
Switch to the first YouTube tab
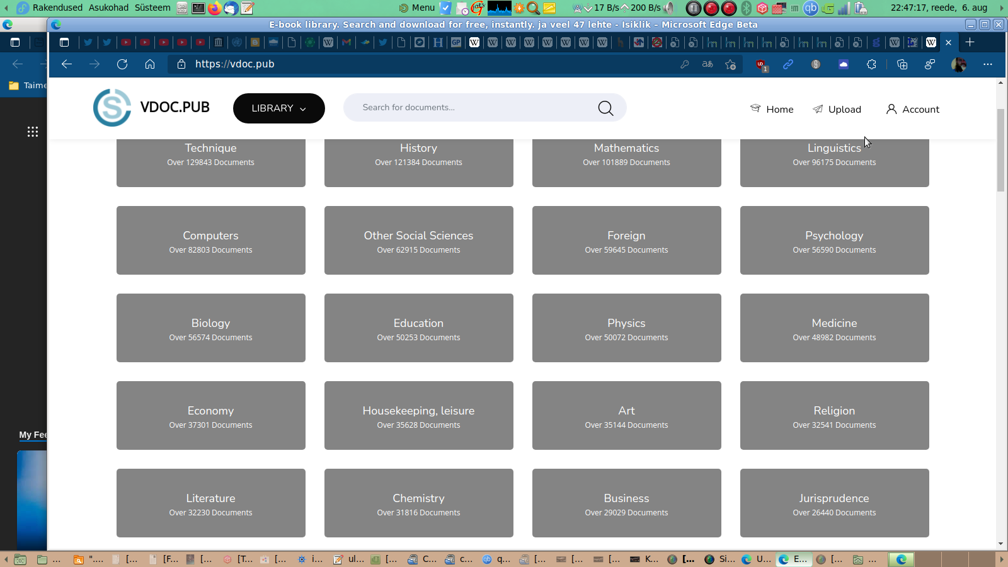tap(126, 43)
